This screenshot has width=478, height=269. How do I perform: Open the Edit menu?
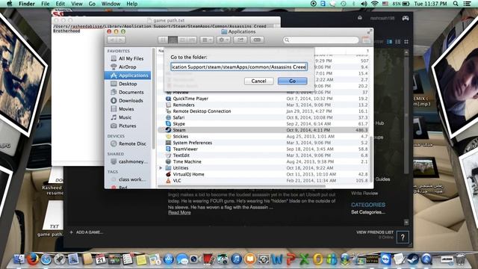click(60, 4)
